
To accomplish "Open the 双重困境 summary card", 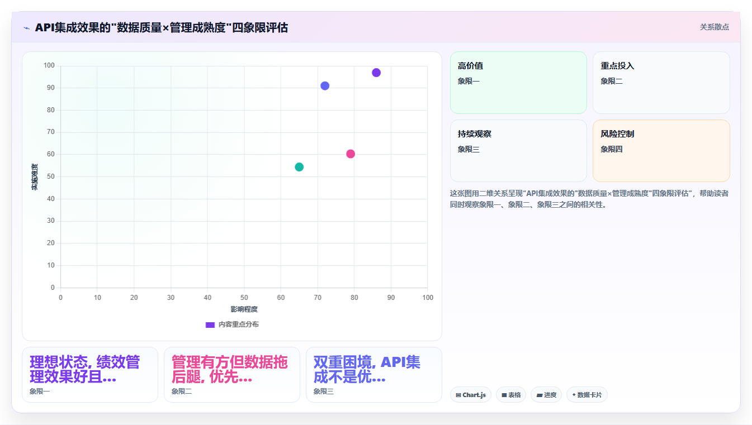I will (374, 375).
